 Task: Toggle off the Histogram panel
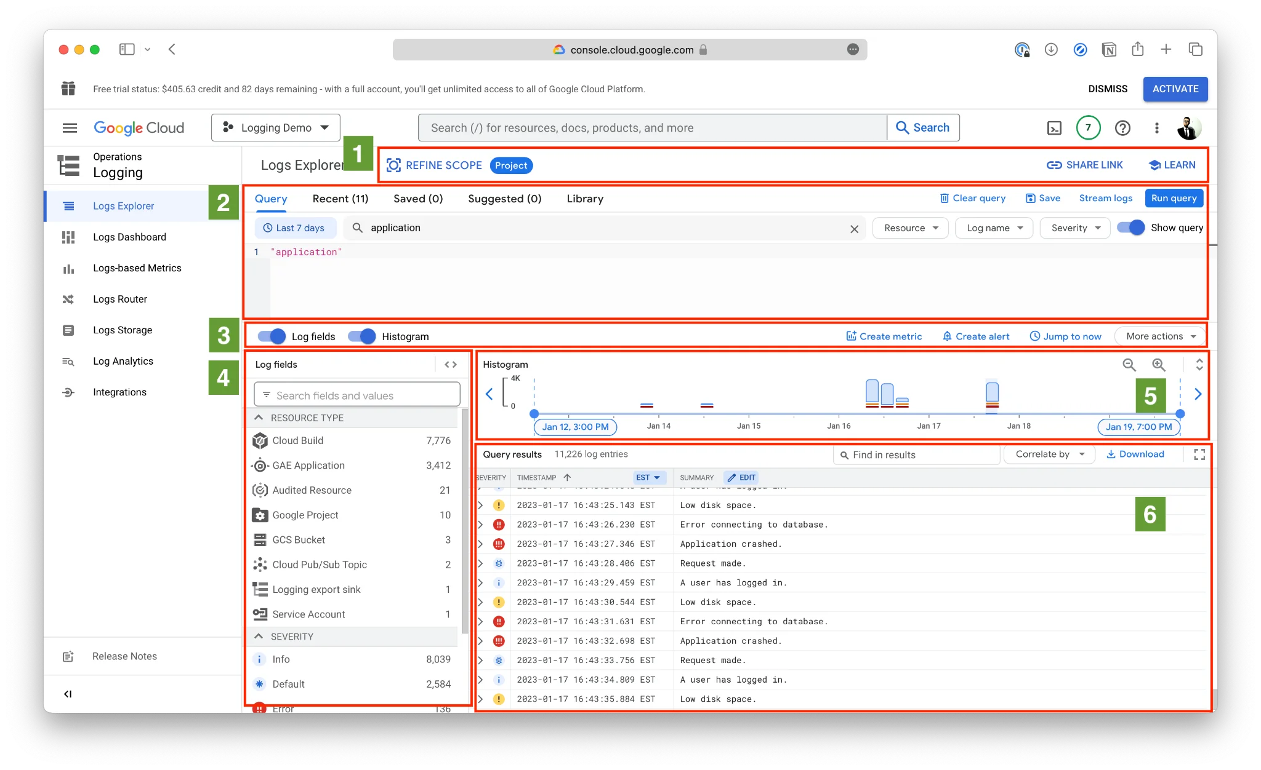pos(363,336)
